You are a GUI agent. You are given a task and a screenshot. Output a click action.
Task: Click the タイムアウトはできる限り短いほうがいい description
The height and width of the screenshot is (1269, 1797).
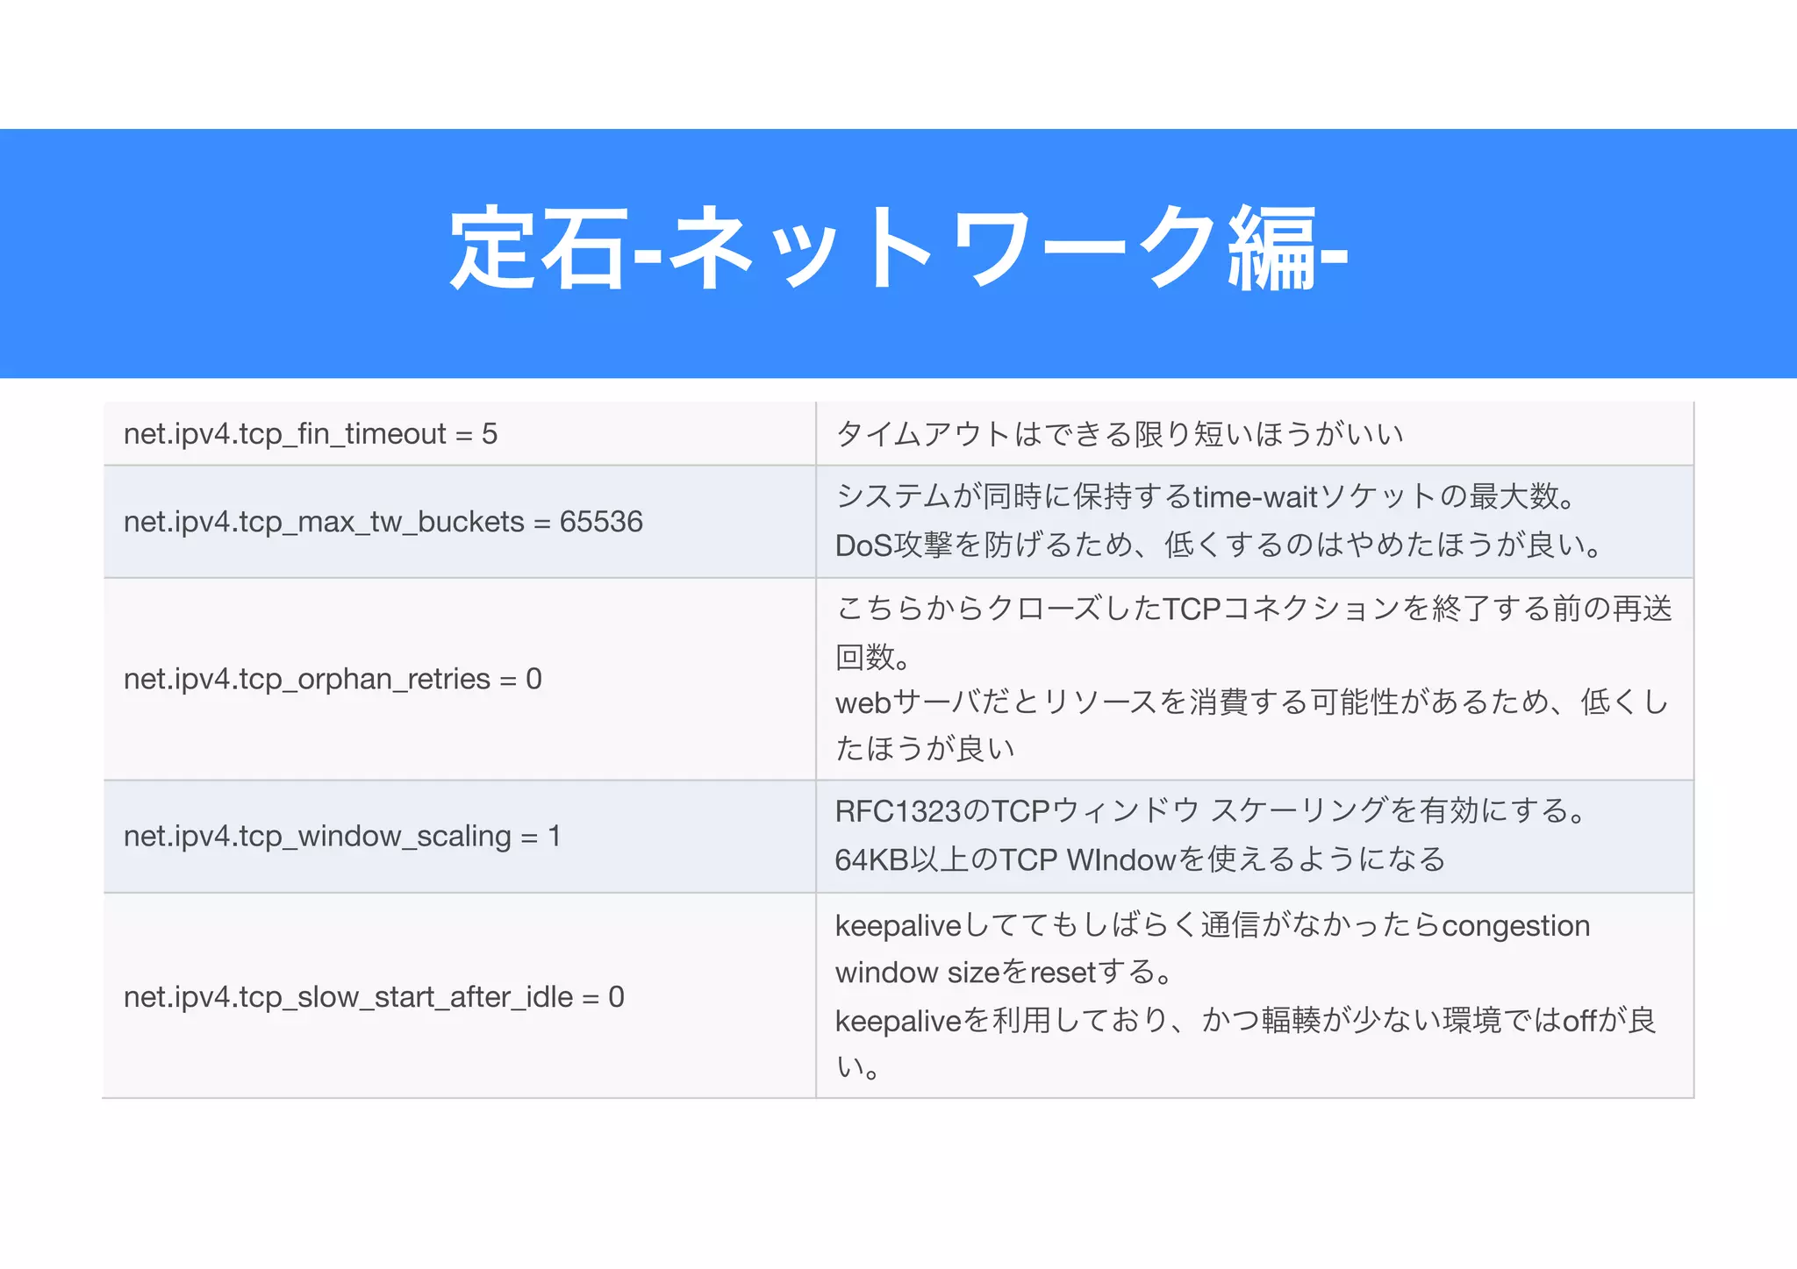(1120, 433)
